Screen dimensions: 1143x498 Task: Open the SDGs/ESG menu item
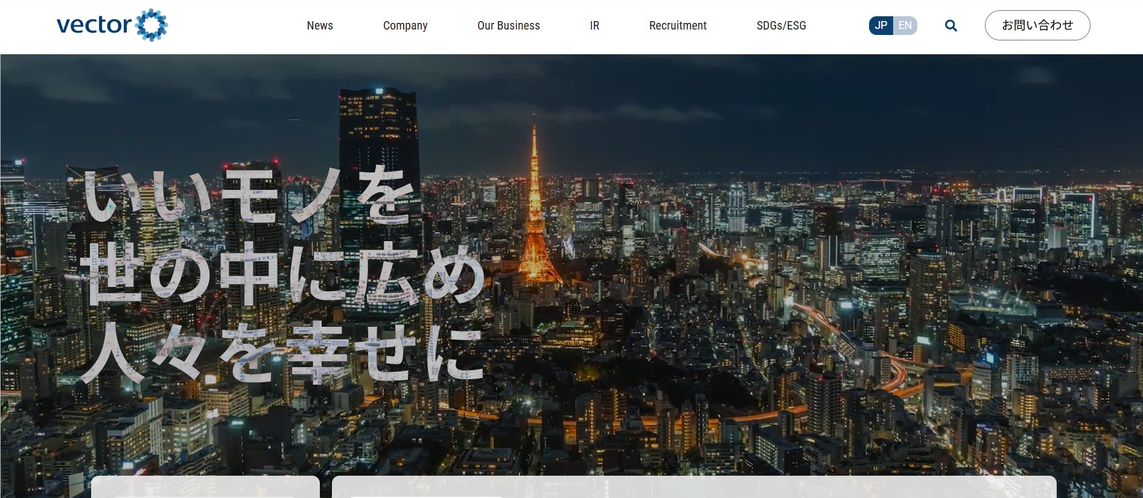[x=782, y=25]
